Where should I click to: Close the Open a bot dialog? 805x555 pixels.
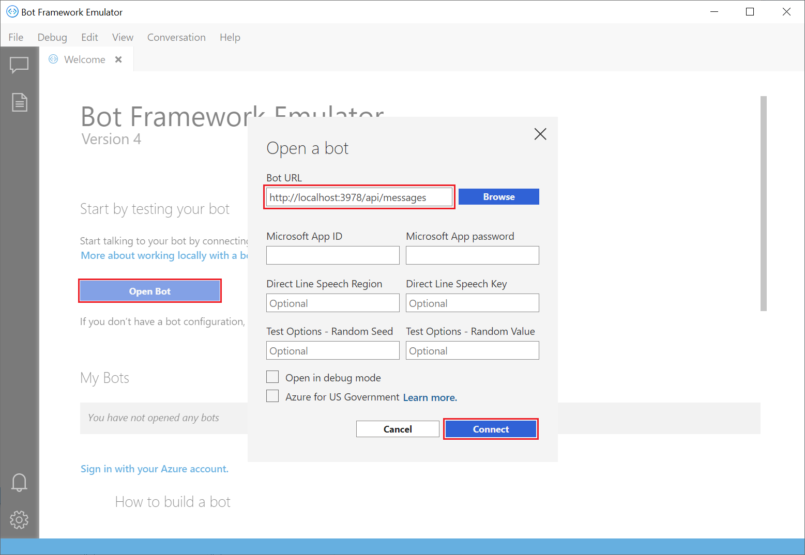pyautogui.click(x=540, y=134)
